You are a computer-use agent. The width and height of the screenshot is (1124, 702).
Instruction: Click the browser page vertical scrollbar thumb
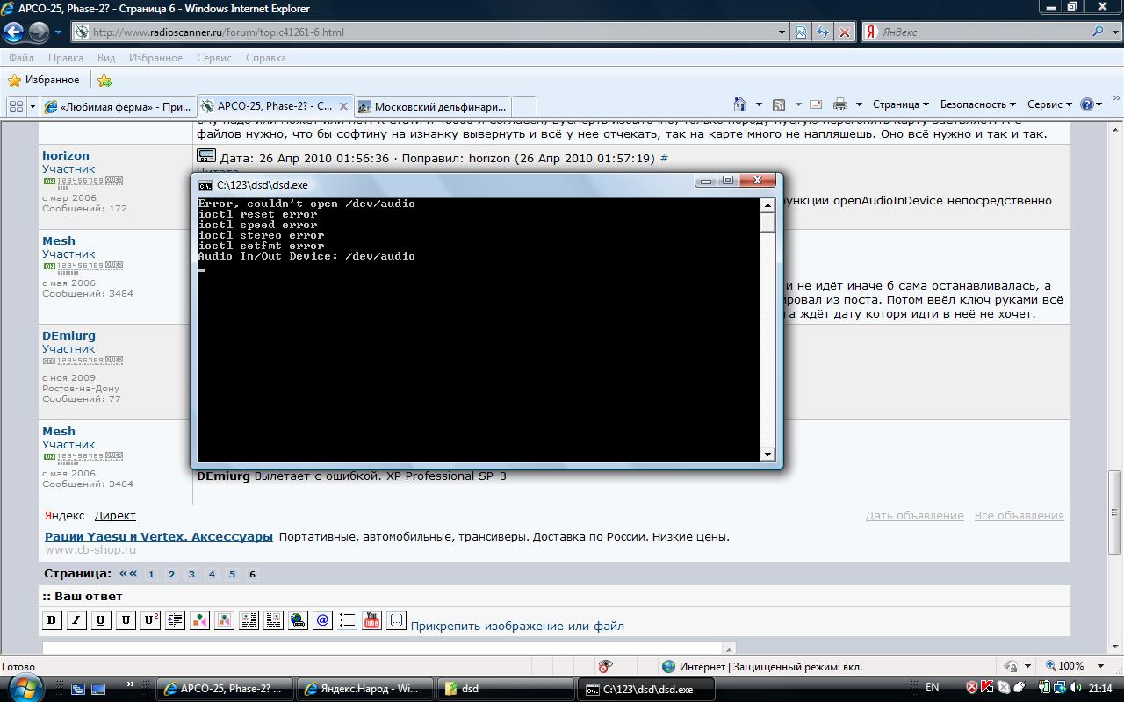point(1115,512)
